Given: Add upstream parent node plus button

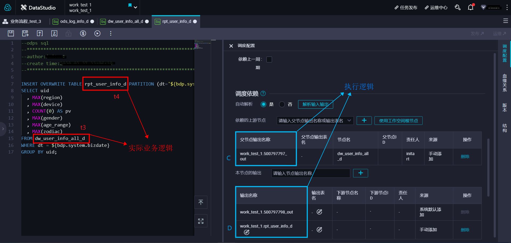Looking at the screenshot, I should click(364, 121).
